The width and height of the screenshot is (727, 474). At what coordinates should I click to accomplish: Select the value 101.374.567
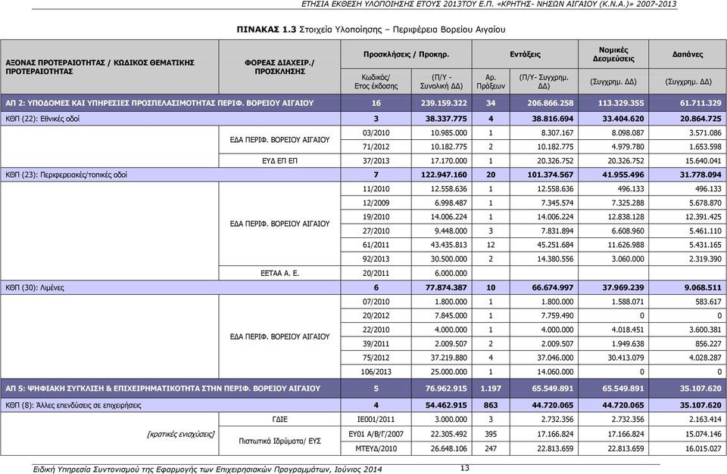point(550,175)
